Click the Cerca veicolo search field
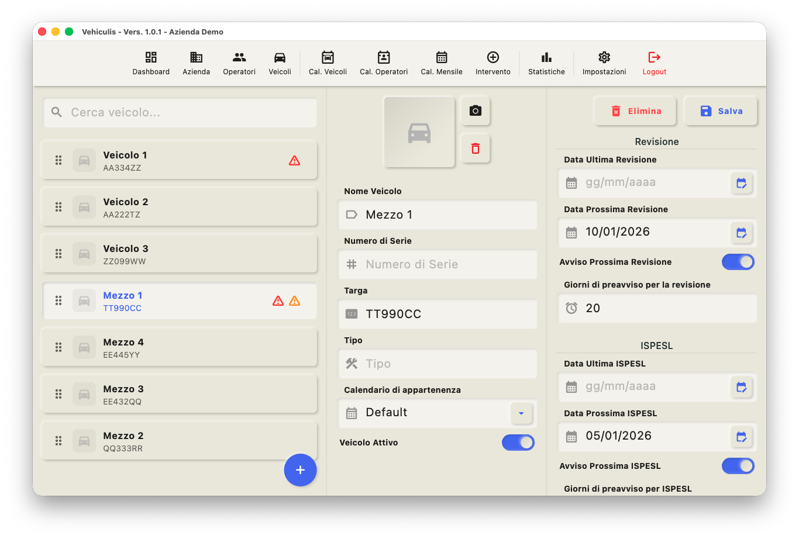The height and width of the screenshot is (539, 799). coord(180,112)
